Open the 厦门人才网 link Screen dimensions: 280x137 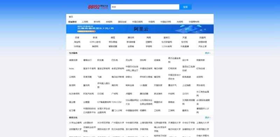point(117,110)
